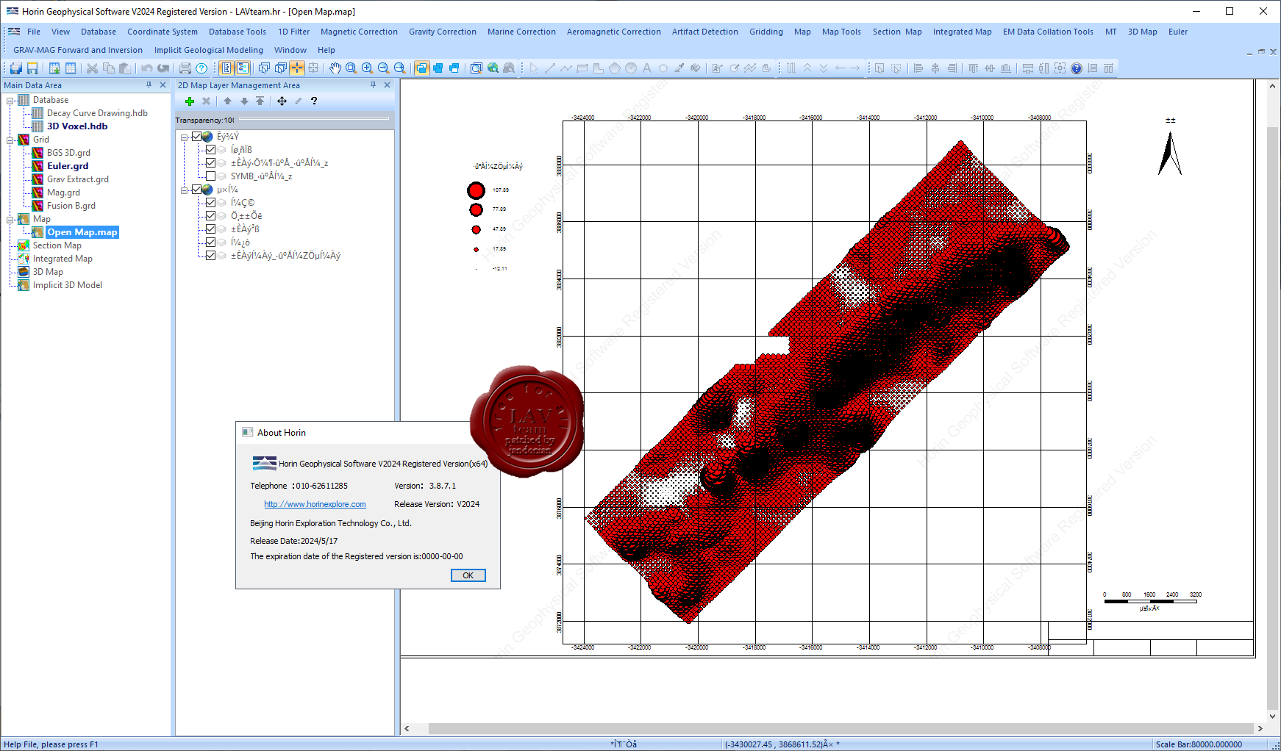Enable the SYMB_ layer checkbox
The width and height of the screenshot is (1281, 751).
point(210,176)
